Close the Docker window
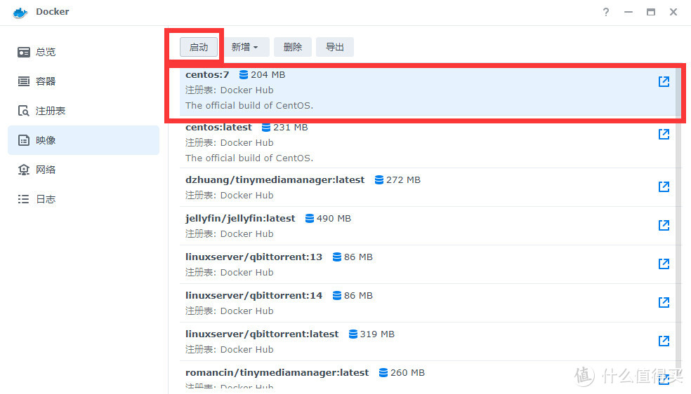The width and height of the screenshot is (691, 394). tap(673, 12)
